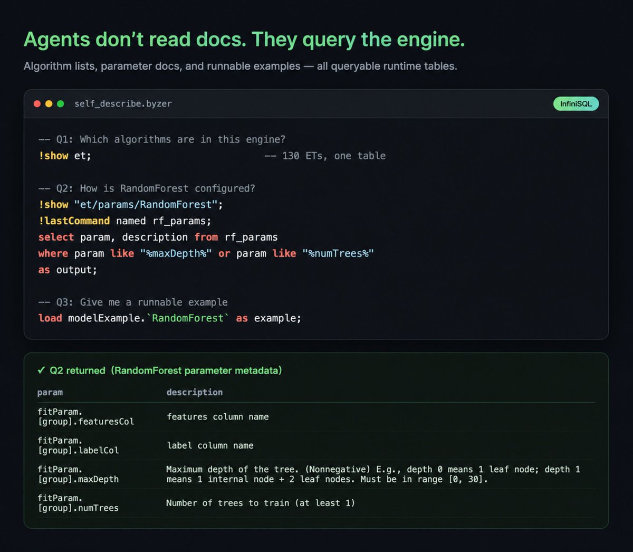
Task: Click the '!show et;' code line
Action: [65, 156]
